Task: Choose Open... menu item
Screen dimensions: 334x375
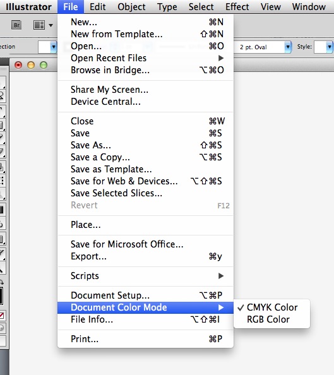Action: (x=145, y=46)
